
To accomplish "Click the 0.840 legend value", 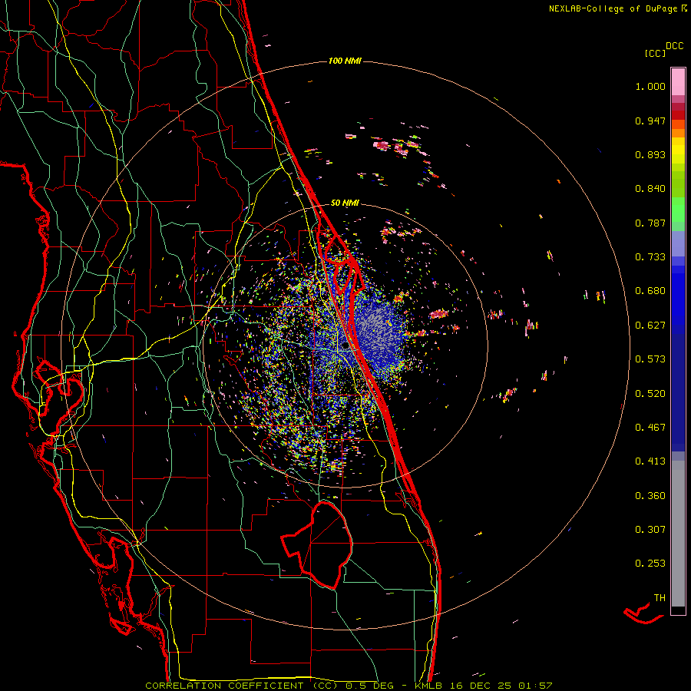I will 650,188.
